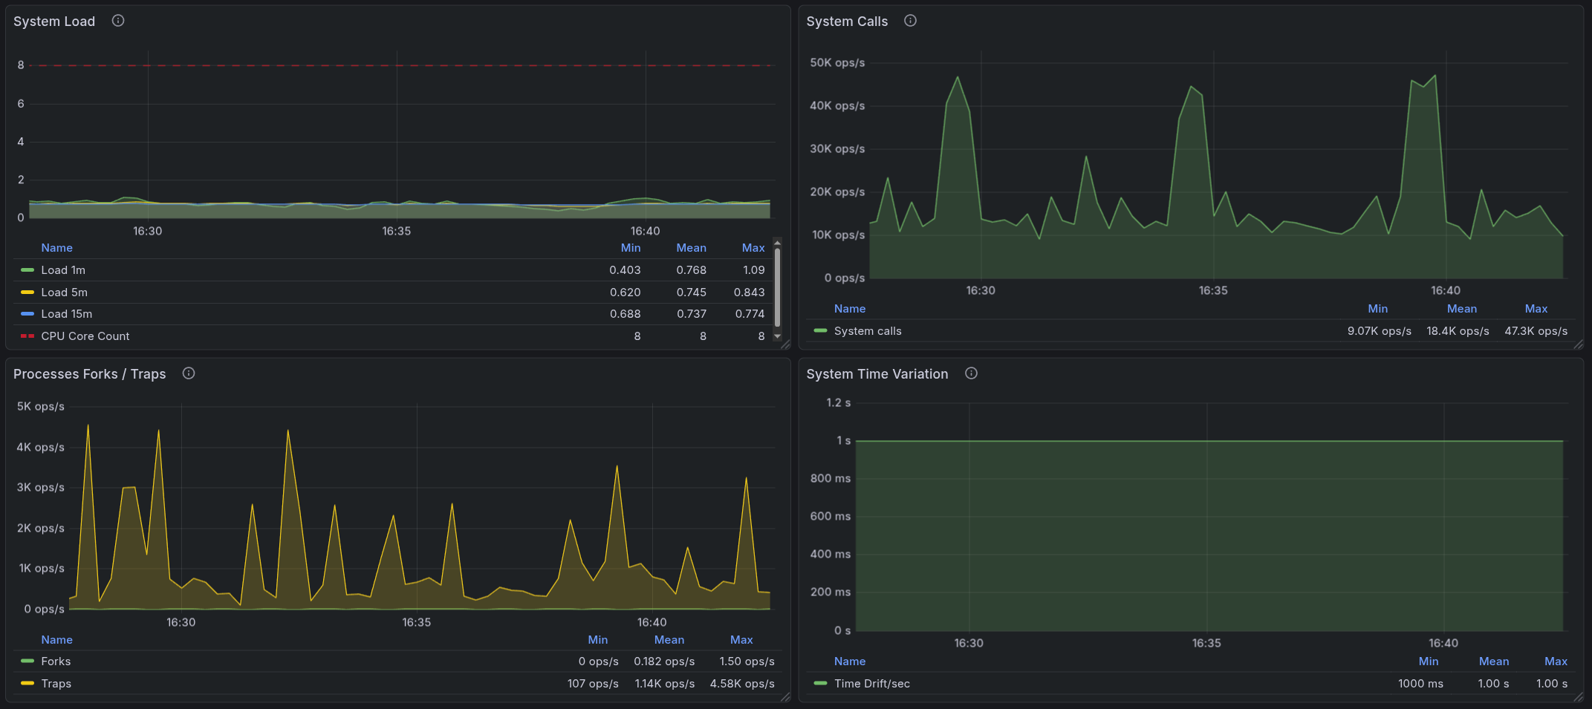Open System Time Variation panel title menu
The image size is (1592, 709).
[x=877, y=374]
